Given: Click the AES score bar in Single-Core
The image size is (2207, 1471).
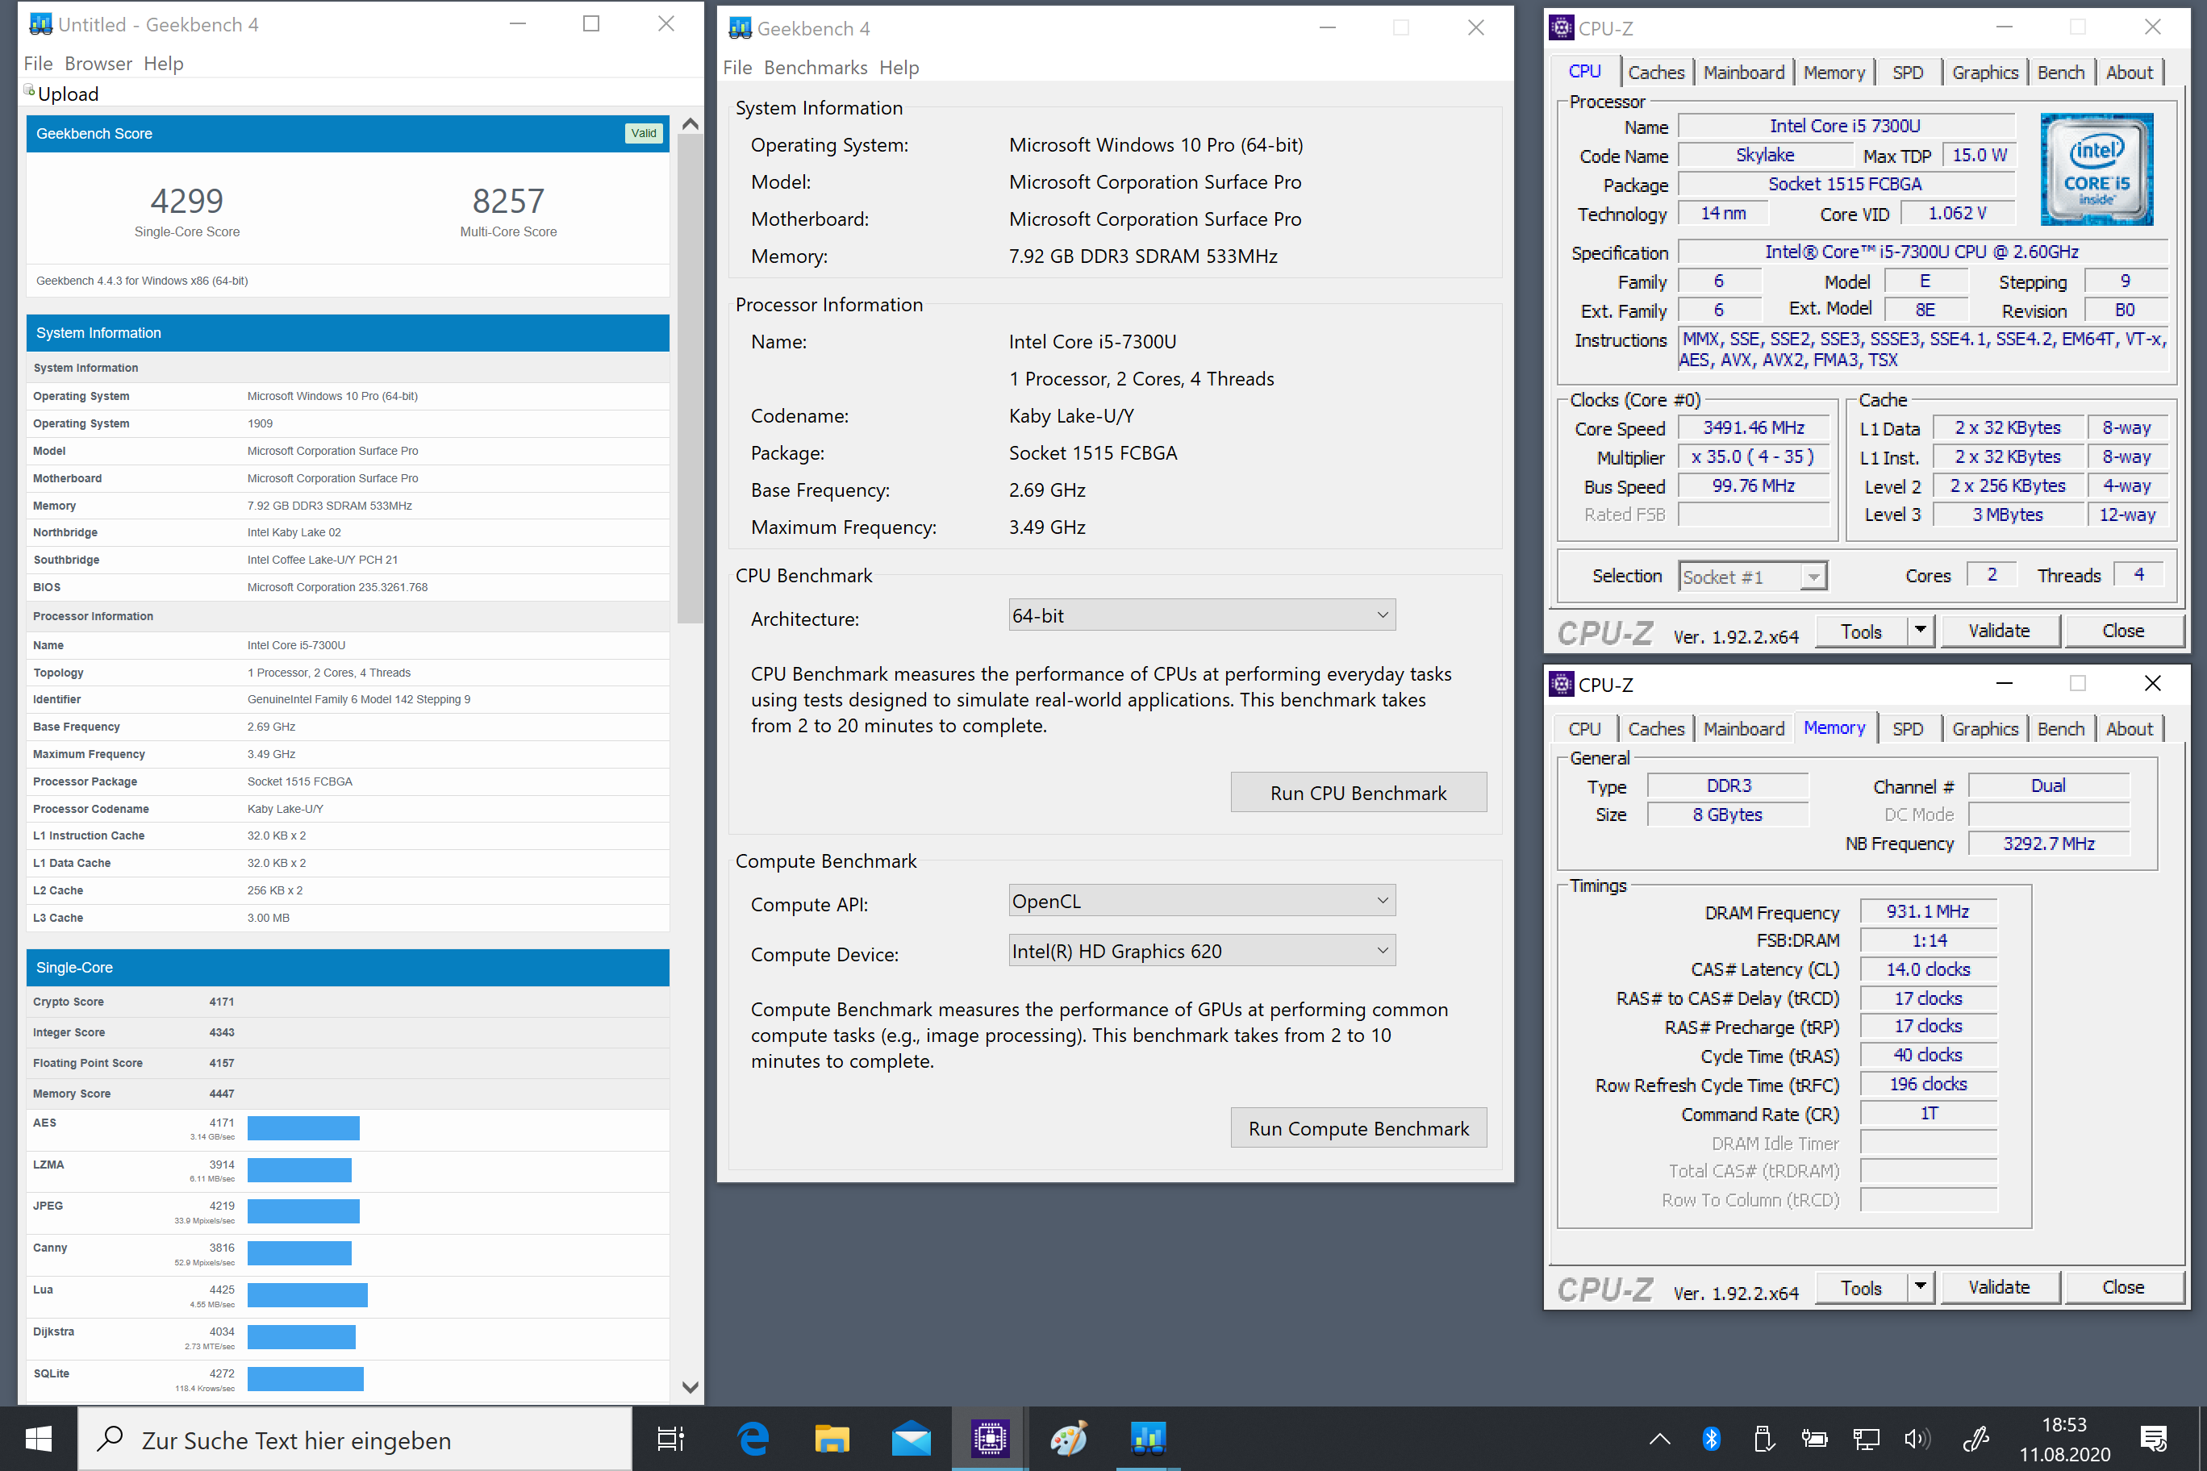Looking at the screenshot, I should coord(303,1128).
